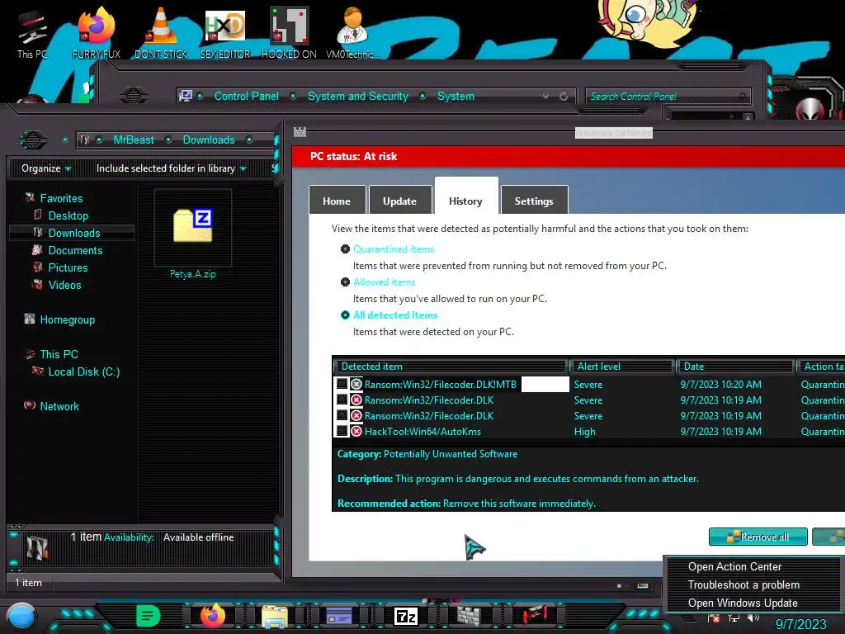Image resolution: width=845 pixels, height=634 pixels.
Task: Click the Start orb button
Action: click(21, 616)
